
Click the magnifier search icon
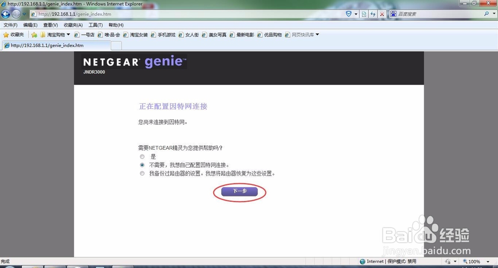tap(486, 13)
